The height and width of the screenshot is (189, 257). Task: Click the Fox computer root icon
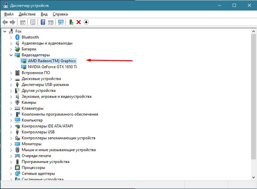[x=11, y=31]
